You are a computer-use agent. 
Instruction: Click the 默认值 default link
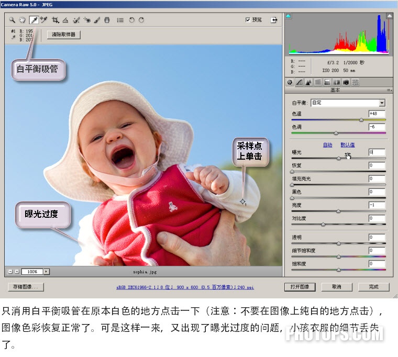[x=348, y=145]
